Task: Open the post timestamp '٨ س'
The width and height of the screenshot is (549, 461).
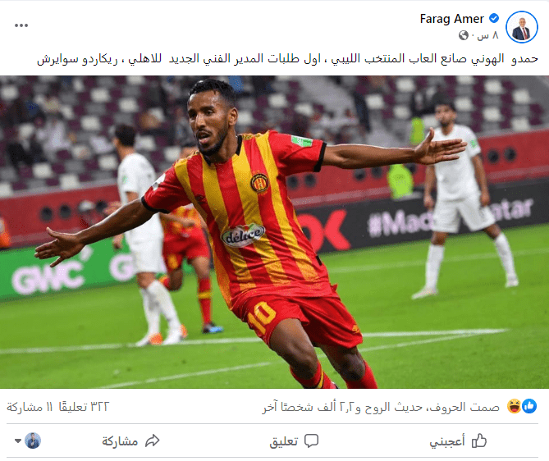Action: [x=487, y=35]
